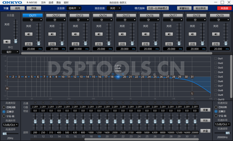Enable the Out5 curve checkbox

pos(216,77)
